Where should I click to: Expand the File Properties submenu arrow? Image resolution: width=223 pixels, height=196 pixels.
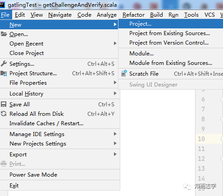click(x=115, y=82)
